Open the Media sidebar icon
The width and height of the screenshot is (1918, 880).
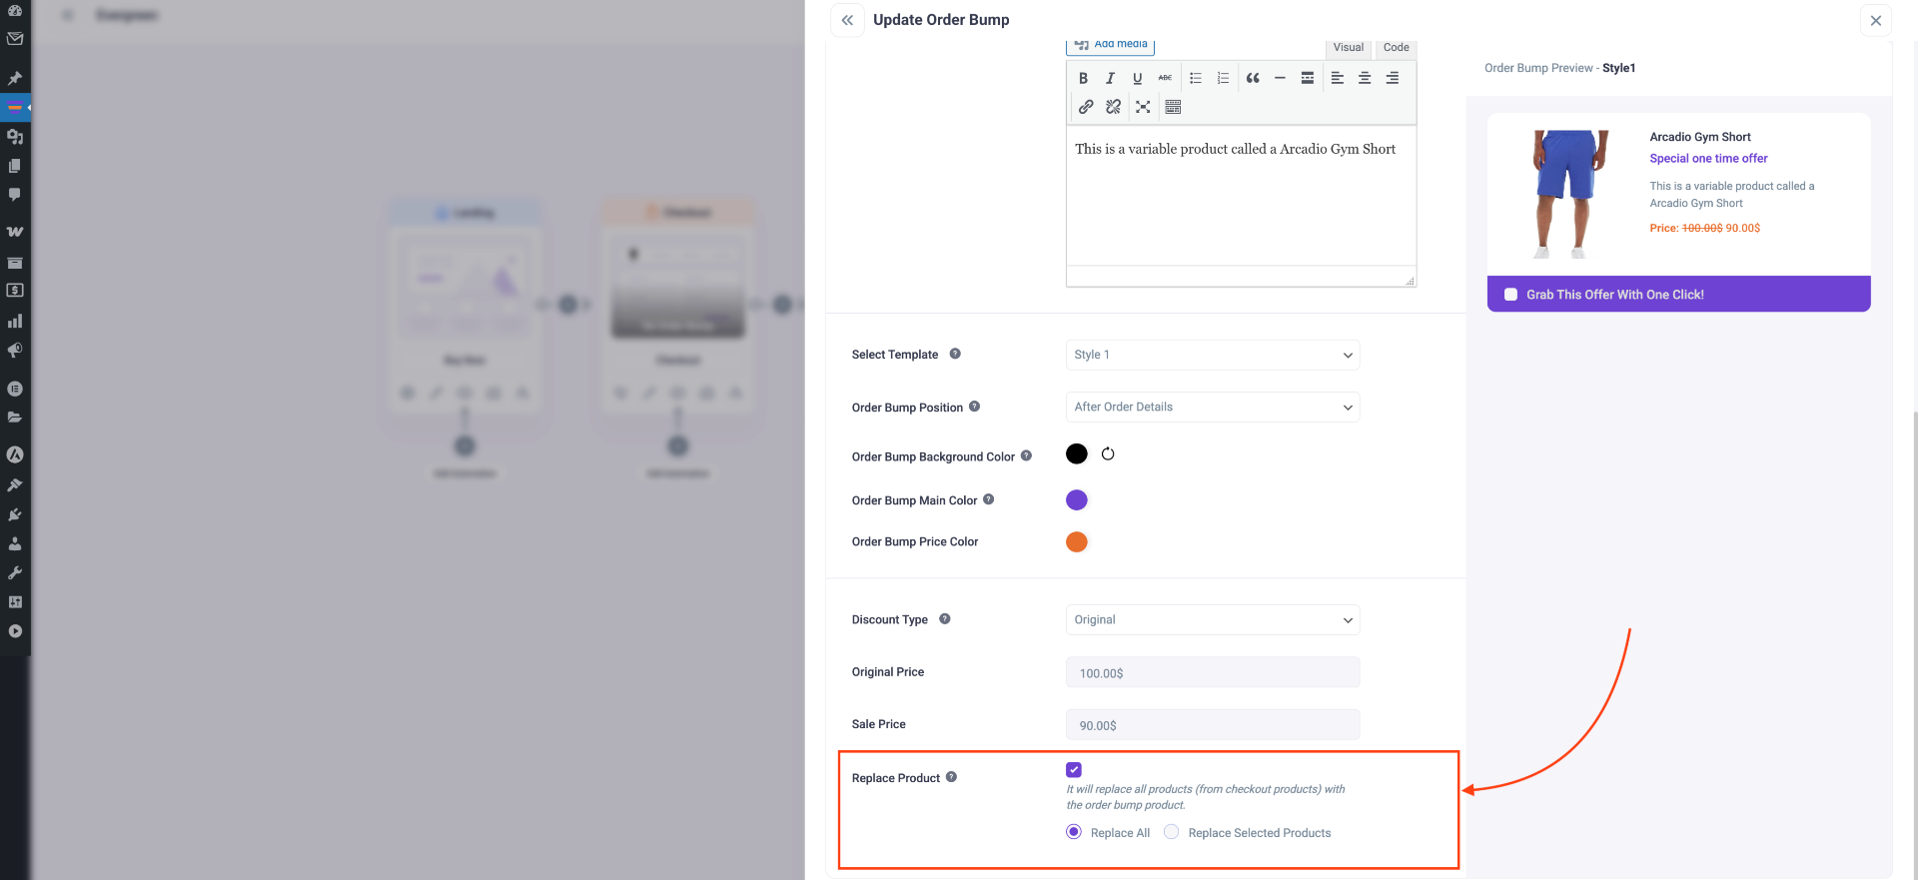coord(15,136)
